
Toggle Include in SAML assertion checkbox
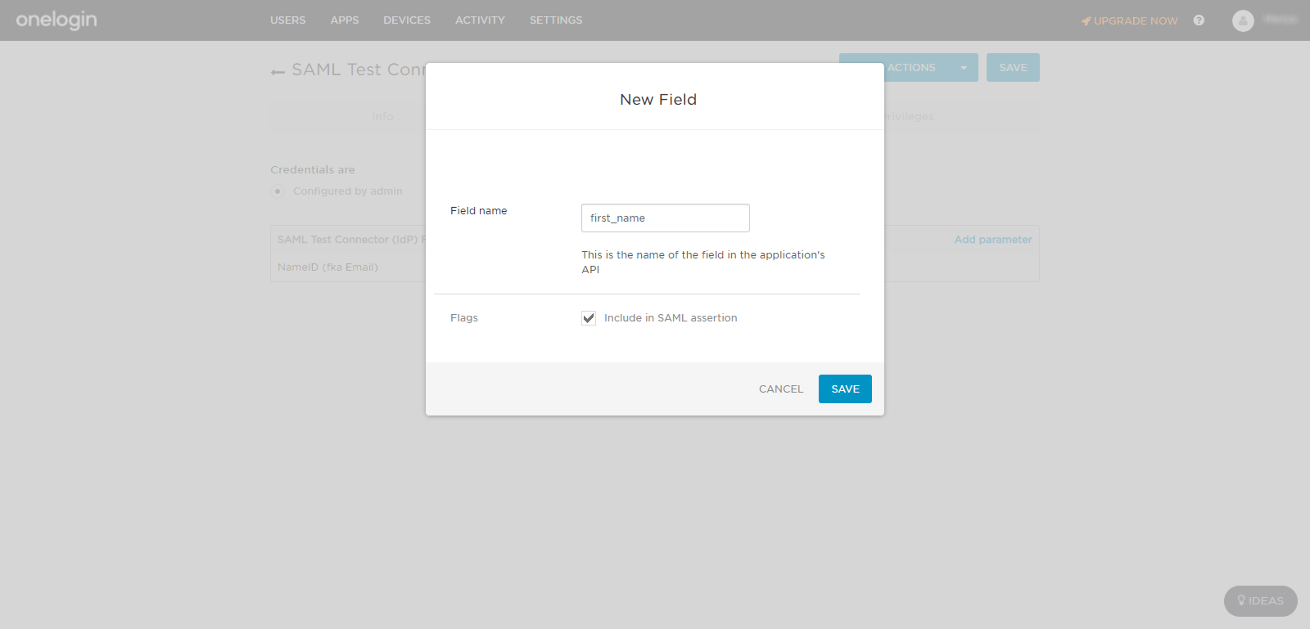click(x=588, y=317)
